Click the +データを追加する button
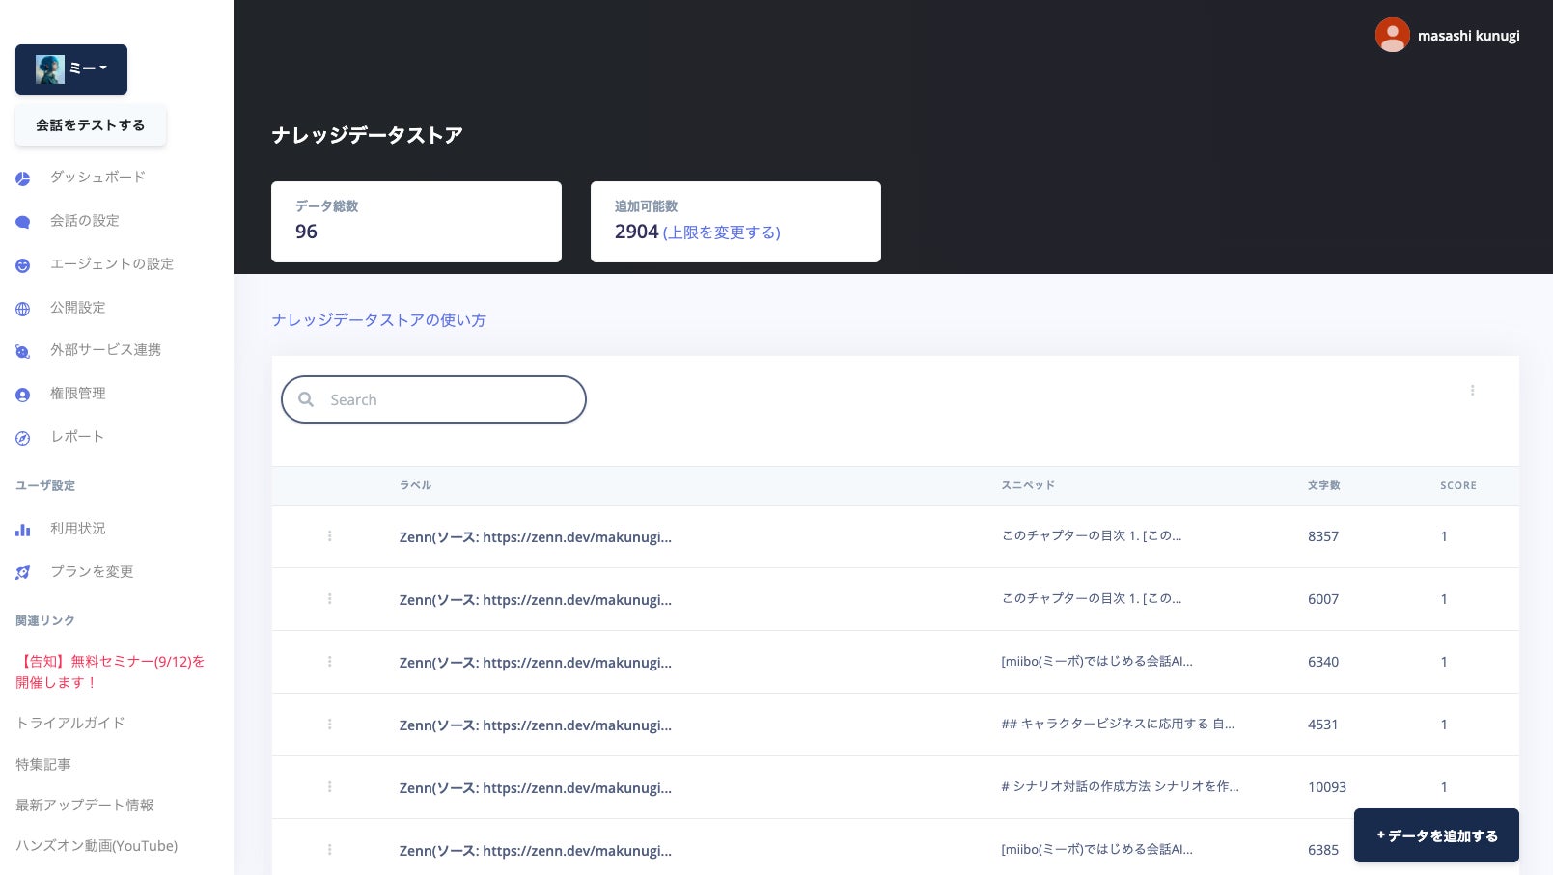 pyautogui.click(x=1436, y=835)
